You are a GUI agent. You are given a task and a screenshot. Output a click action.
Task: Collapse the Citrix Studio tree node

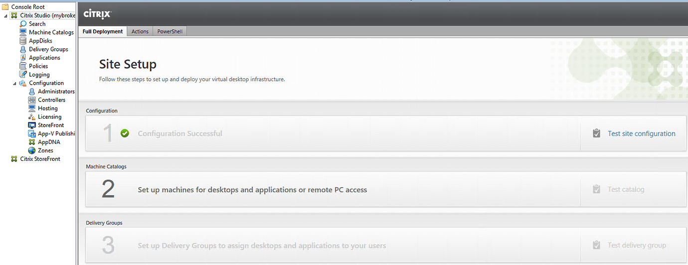(x=5, y=15)
